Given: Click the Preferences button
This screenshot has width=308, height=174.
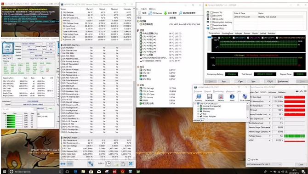Looking at the screenshot, I should (x=283, y=81).
